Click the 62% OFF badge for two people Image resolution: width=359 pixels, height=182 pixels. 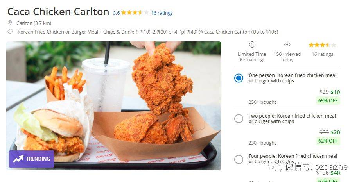(328, 141)
